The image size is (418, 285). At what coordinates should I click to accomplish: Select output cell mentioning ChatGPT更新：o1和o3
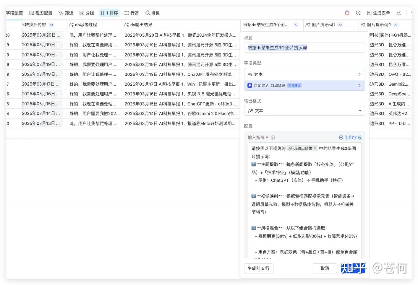[x=181, y=104]
